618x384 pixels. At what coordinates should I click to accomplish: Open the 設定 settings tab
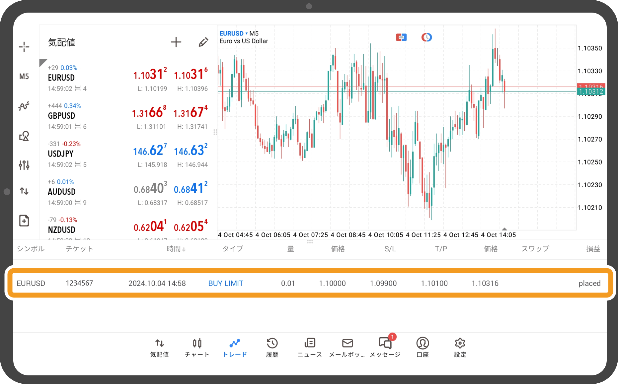(x=460, y=348)
